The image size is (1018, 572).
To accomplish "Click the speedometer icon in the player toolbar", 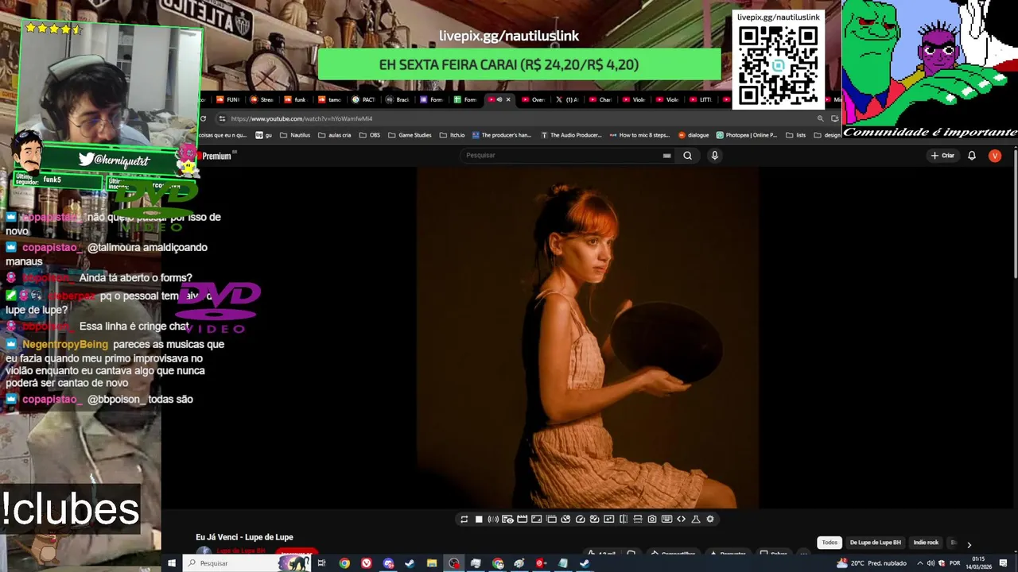I will [x=580, y=519].
